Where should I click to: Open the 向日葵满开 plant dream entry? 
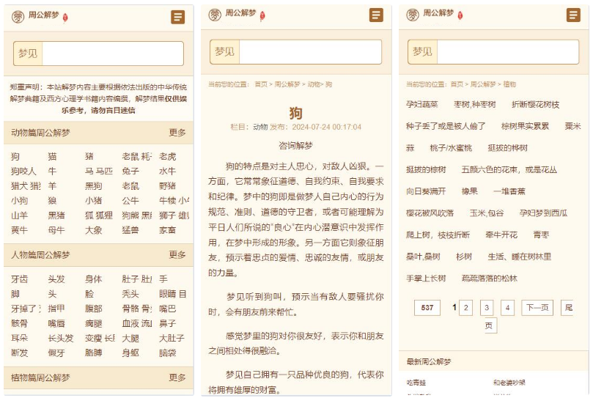(x=426, y=191)
